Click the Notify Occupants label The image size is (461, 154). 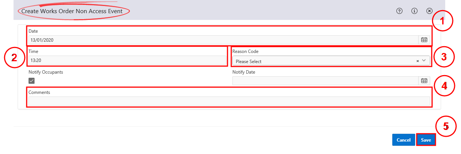coord(45,72)
